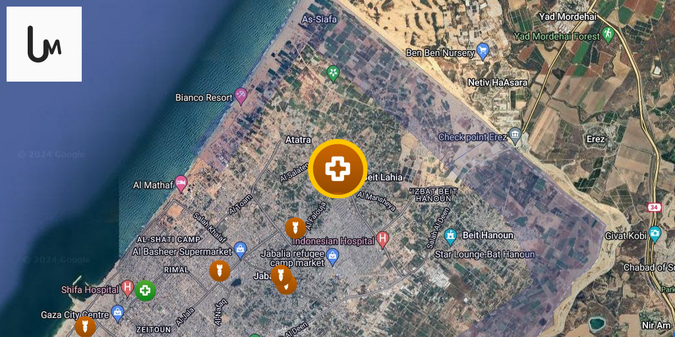675x337 pixels.
Task: Select the green pin south of As-Siafa
Action: click(333, 74)
